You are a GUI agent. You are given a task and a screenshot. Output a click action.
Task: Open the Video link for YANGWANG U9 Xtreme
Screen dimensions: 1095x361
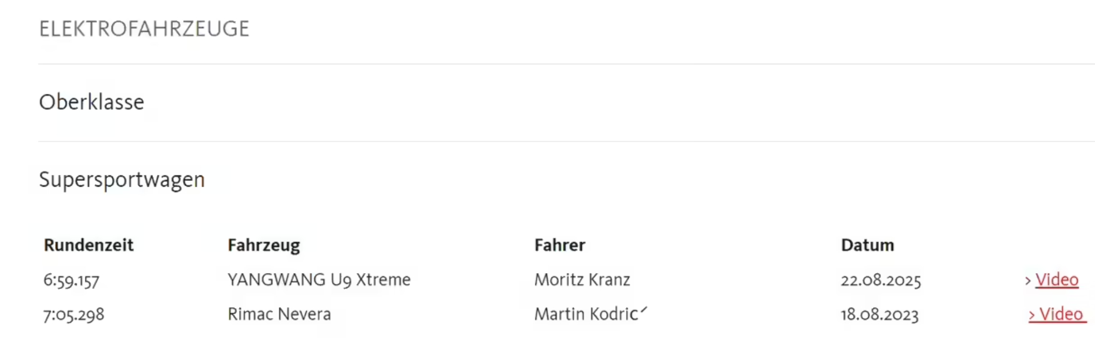tap(1057, 280)
